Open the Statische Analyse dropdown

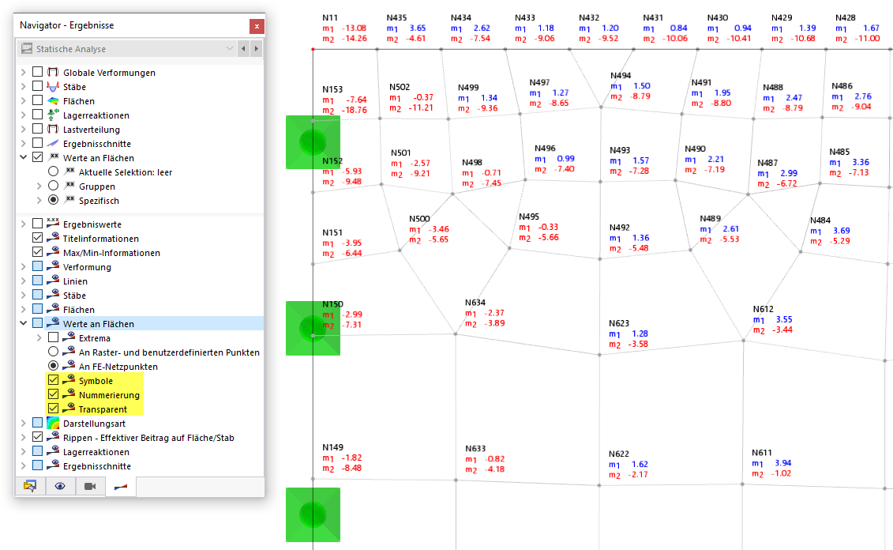click(230, 48)
